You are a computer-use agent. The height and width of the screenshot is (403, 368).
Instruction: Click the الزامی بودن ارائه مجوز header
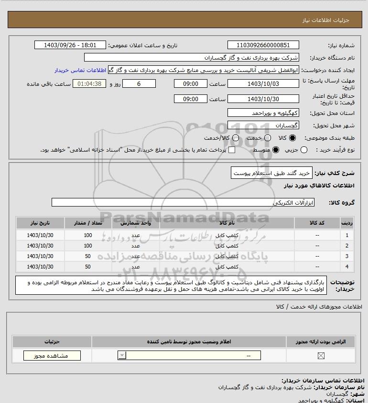point(321,341)
